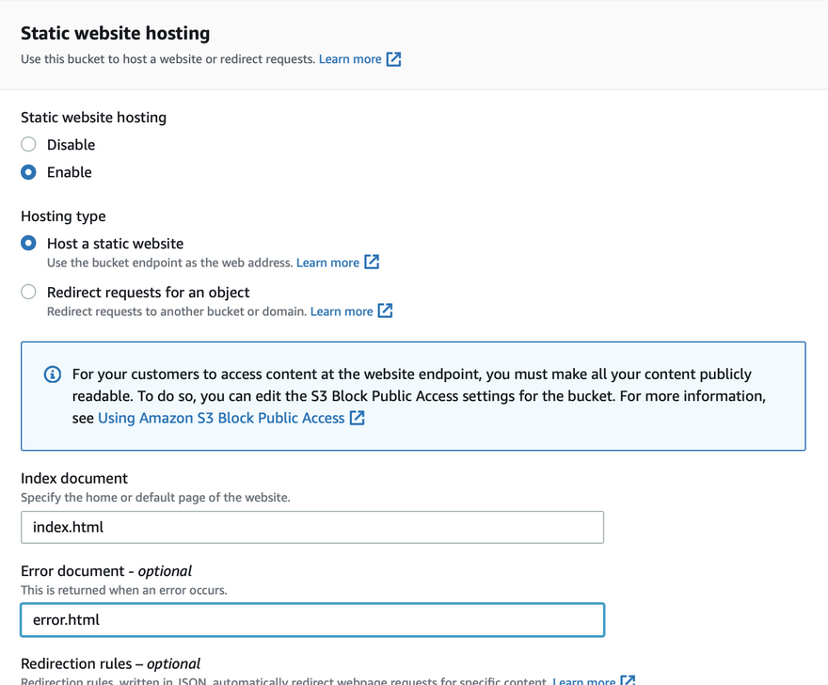The width and height of the screenshot is (828, 685).
Task: Click external link icon beside Redirection rules Learn more
Action: tap(628, 680)
